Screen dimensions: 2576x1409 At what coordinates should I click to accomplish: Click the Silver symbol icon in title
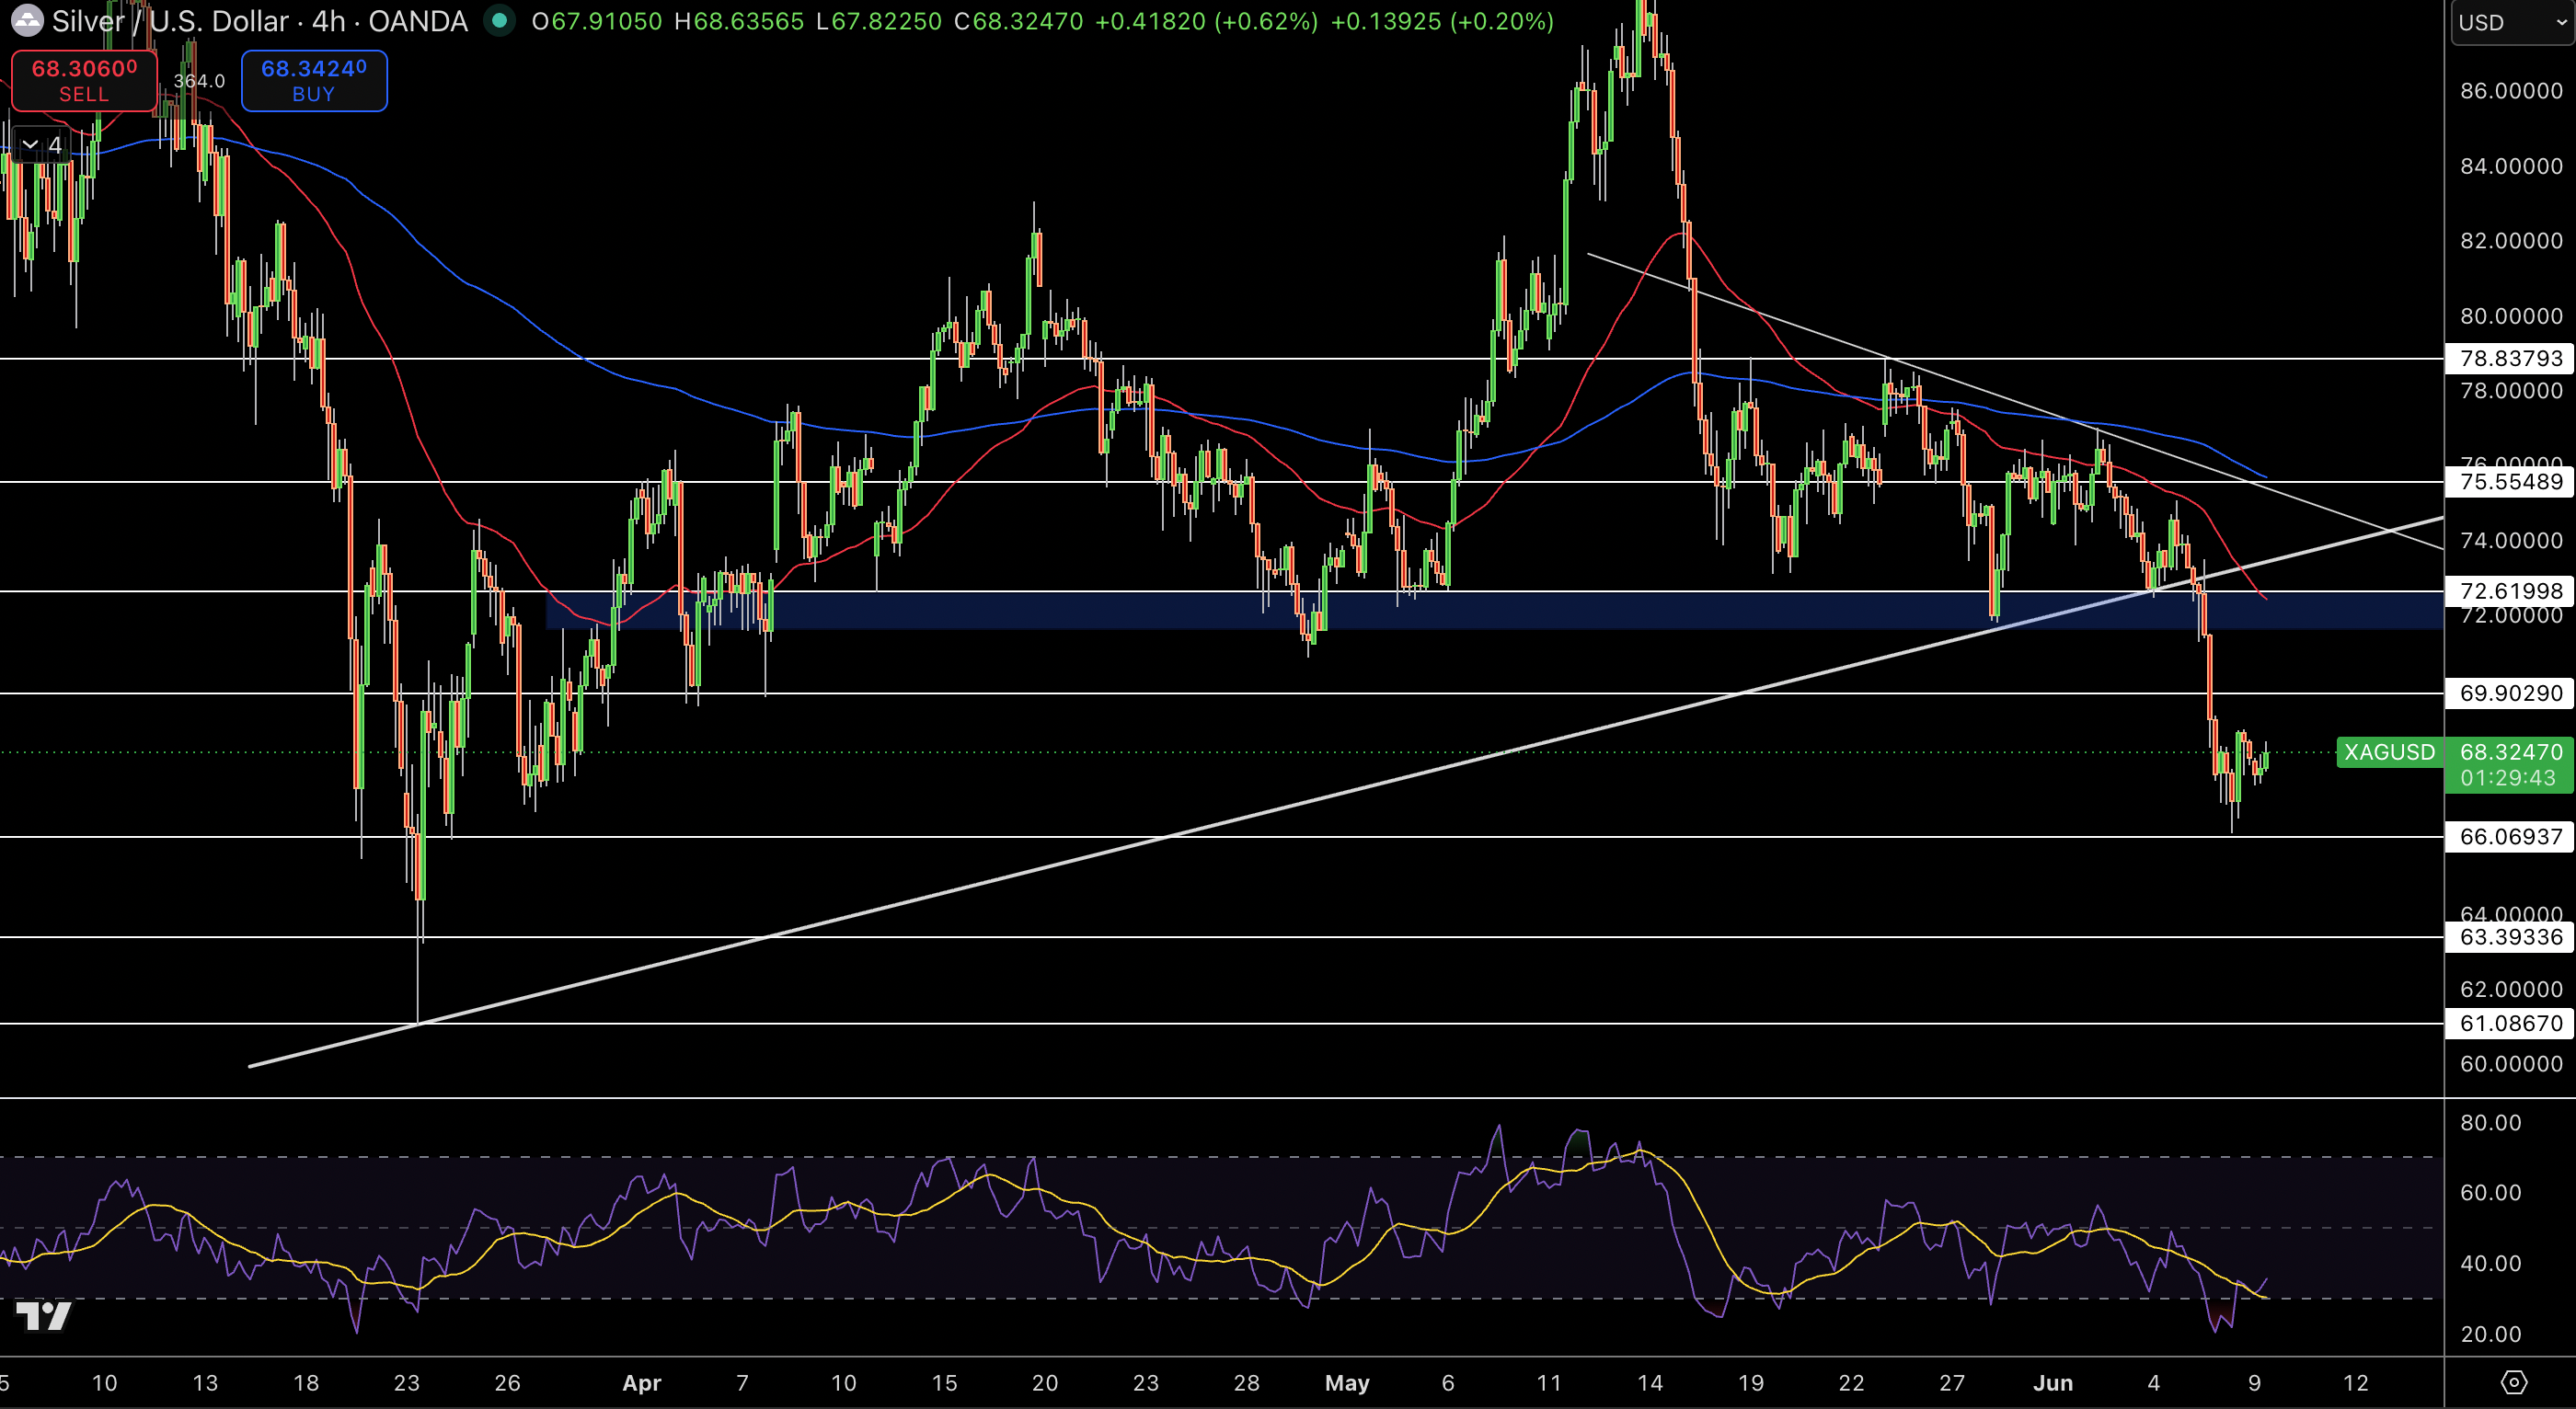(26, 21)
